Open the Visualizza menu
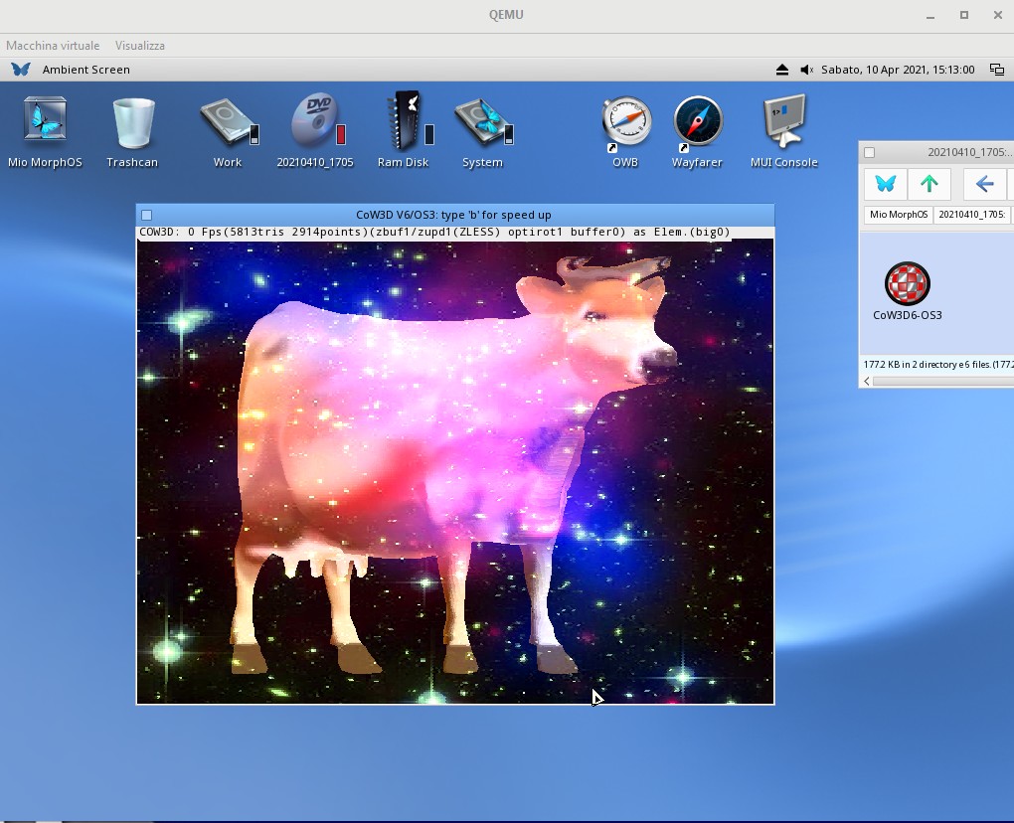This screenshot has height=823, width=1014. point(140,46)
